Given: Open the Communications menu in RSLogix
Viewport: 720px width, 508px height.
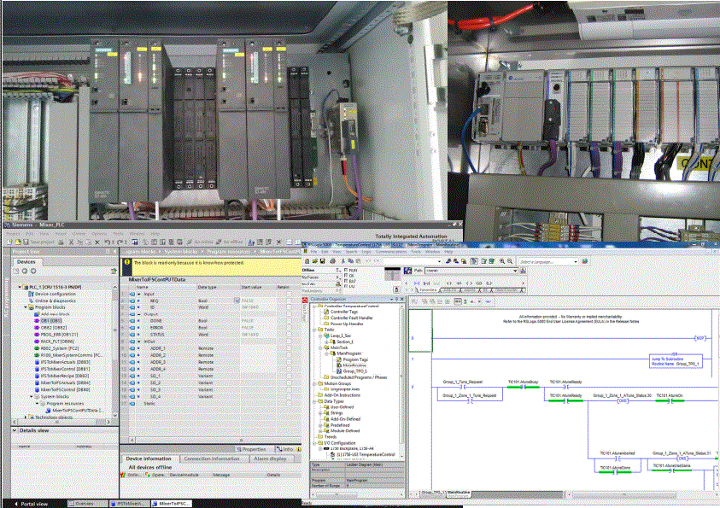Looking at the screenshot, I should coord(391,252).
